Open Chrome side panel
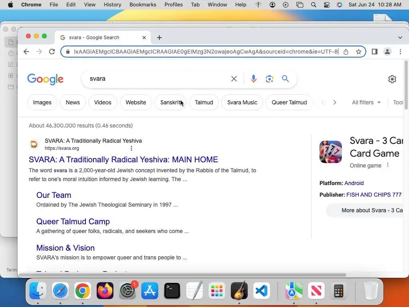The width and height of the screenshot is (409, 307). click(375, 52)
